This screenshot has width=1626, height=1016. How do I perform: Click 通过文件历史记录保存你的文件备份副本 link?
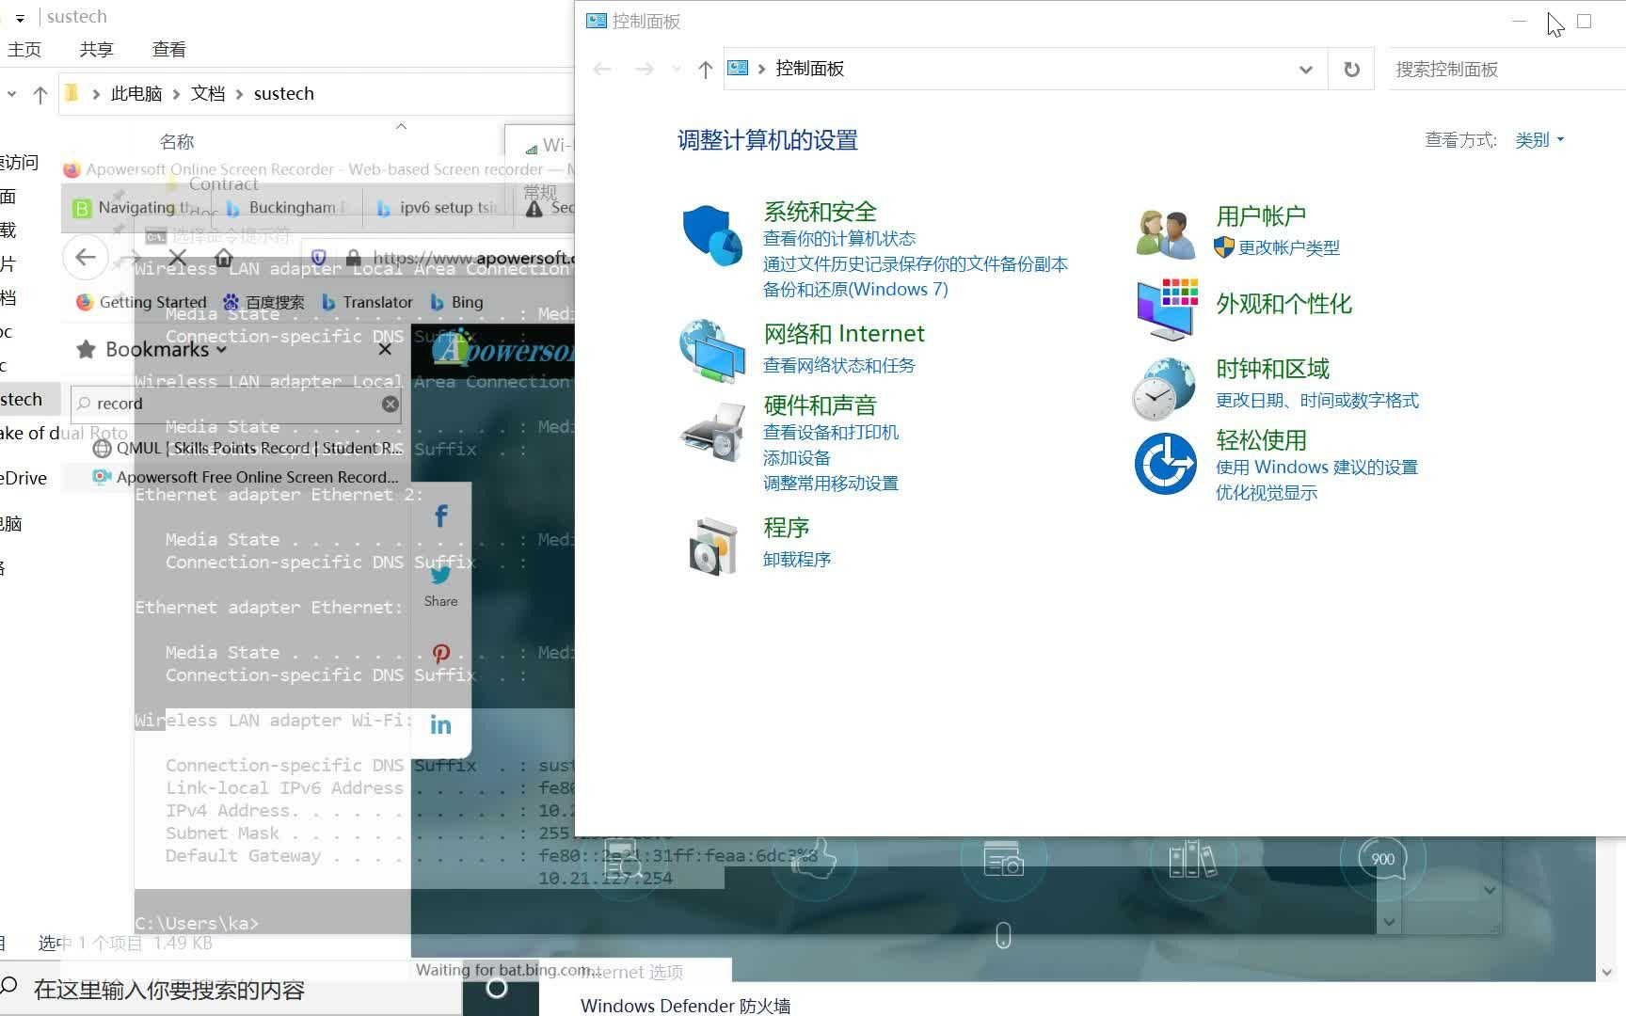915,263
